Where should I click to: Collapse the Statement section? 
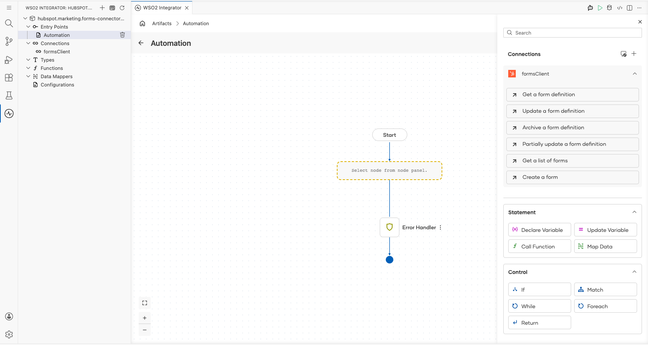(634, 212)
